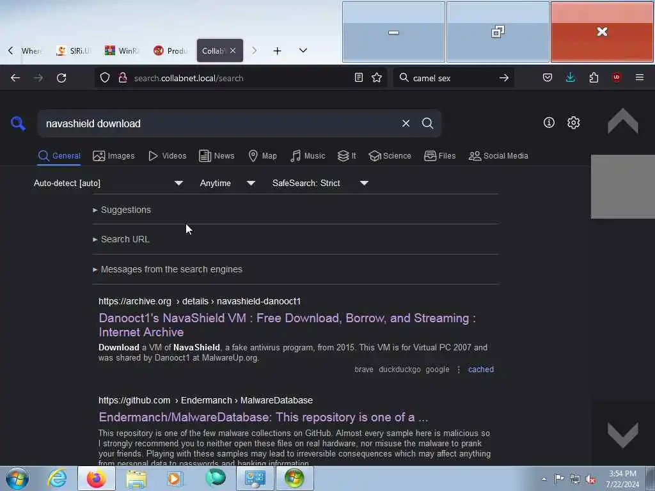Open the Downloads panel
Viewport: 655px width, 491px height.
(x=570, y=77)
